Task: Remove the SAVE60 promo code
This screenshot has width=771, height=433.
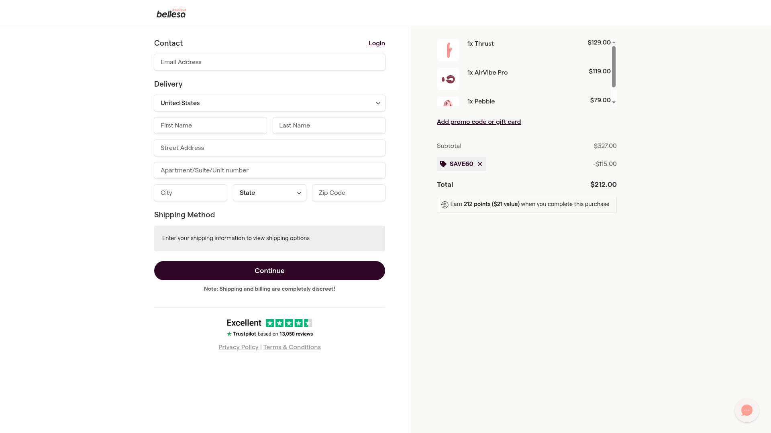Action: (480, 164)
